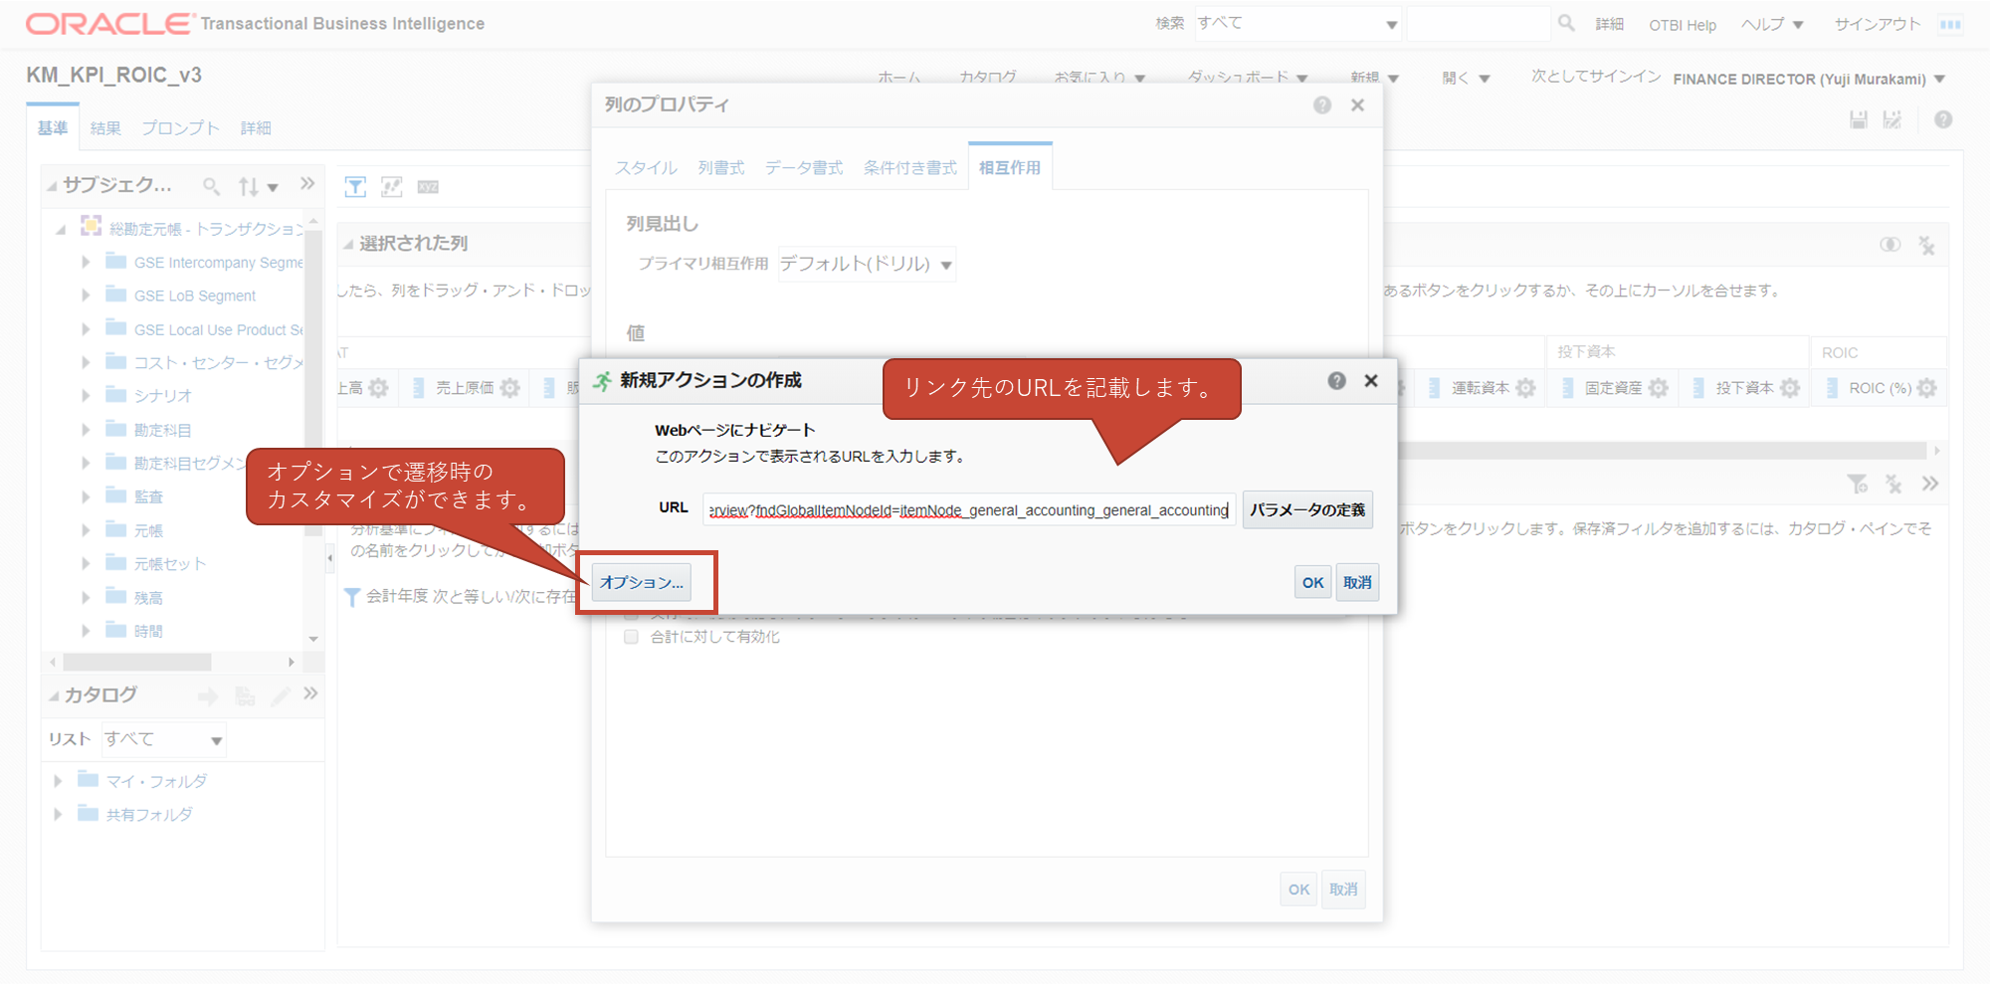Click the search magnifier in header

click(1566, 22)
